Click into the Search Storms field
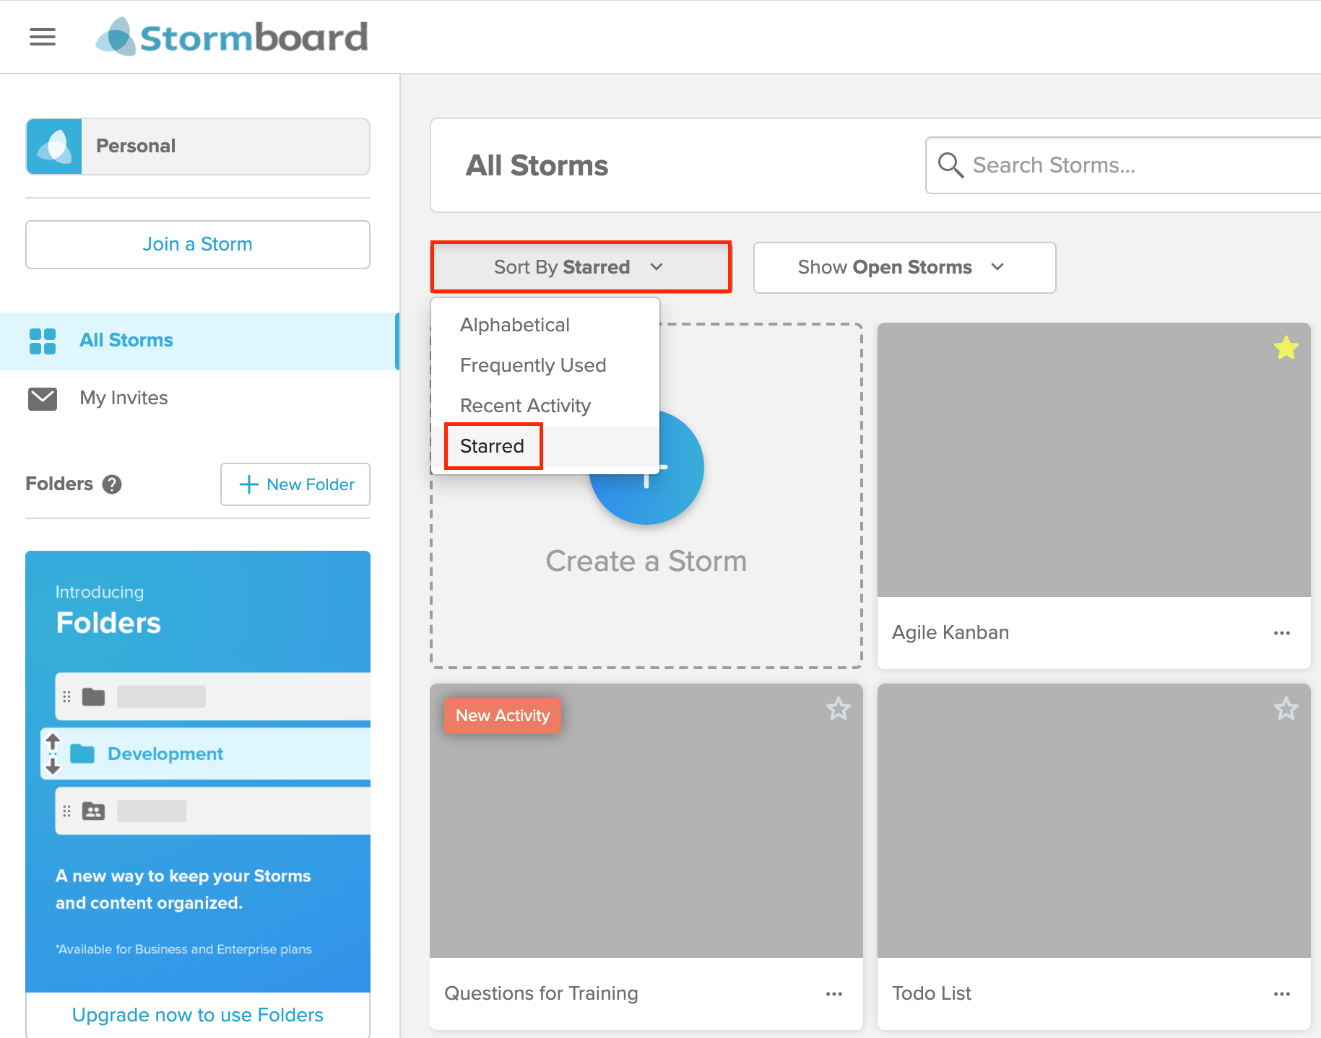The image size is (1321, 1038). pos(1123,165)
